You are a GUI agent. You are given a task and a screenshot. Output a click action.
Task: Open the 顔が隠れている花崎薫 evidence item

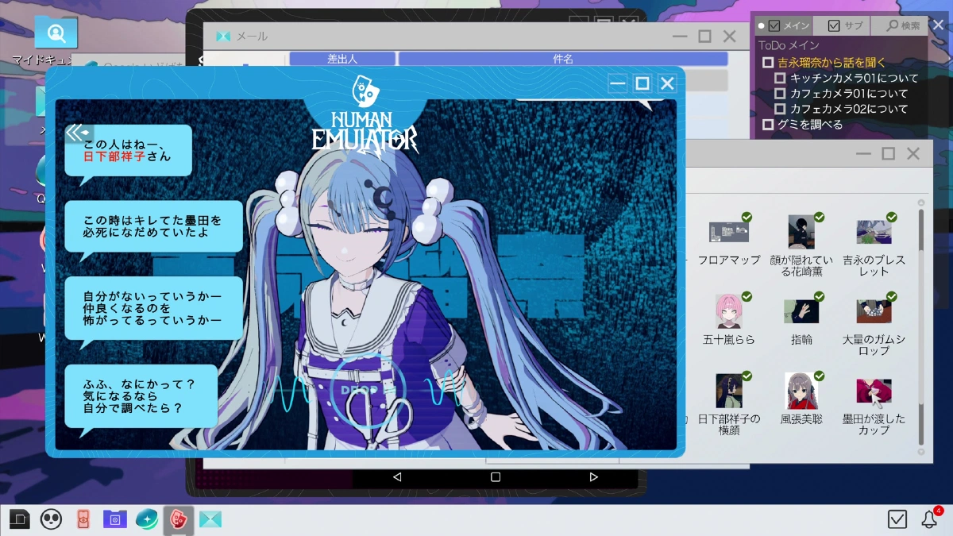[801, 245]
